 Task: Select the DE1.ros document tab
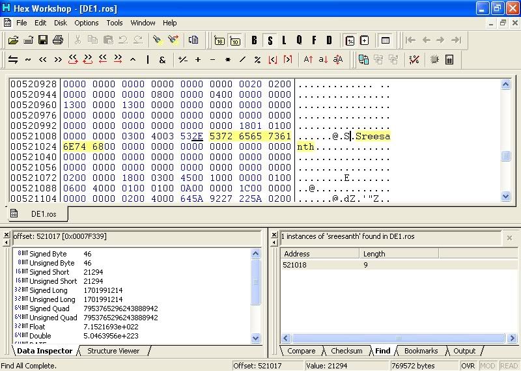[38, 214]
